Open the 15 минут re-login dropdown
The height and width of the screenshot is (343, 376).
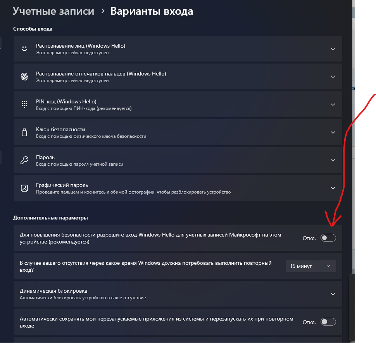click(310, 266)
